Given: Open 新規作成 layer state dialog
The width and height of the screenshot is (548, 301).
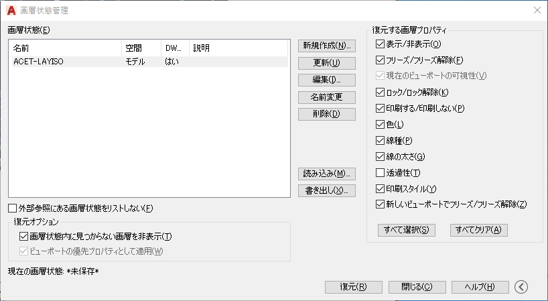Looking at the screenshot, I should (327, 46).
